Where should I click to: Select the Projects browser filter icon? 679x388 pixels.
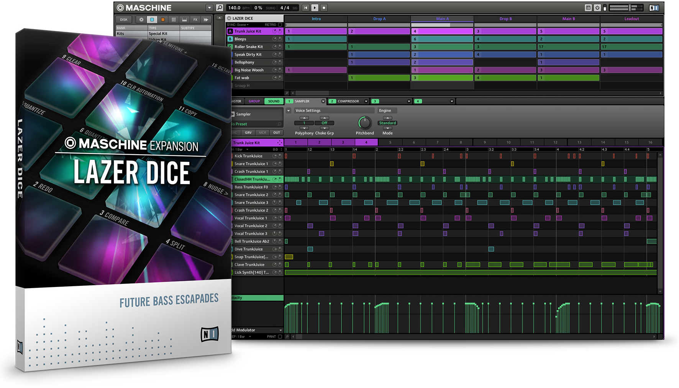tap(141, 20)
